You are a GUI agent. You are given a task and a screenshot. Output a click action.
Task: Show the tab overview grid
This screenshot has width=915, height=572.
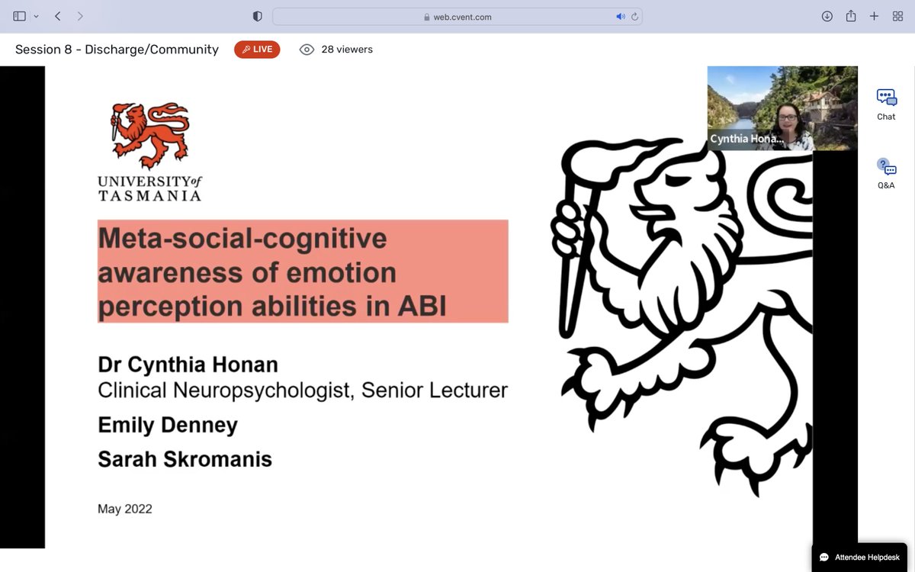click(x=897, y=16)
